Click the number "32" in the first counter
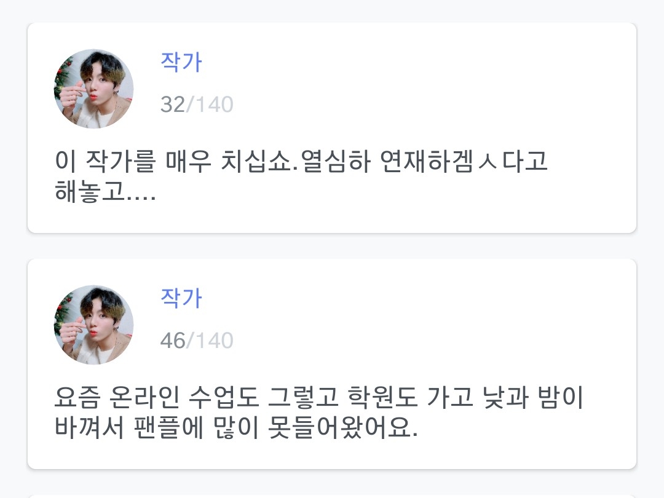Screen dimensions: 664x498 tap(172, 105)
